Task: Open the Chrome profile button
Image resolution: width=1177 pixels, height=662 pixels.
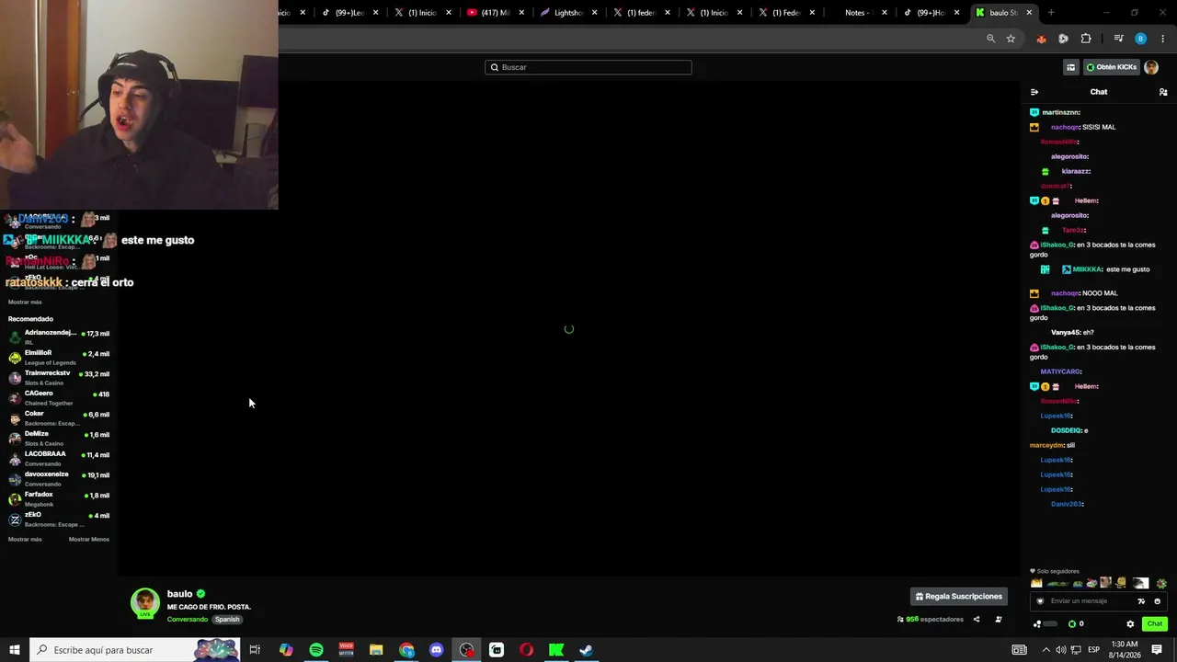Action: pos(1140,39)
